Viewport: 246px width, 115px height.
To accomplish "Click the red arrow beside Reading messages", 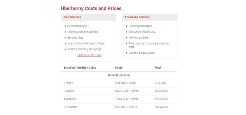I will click(x=127, y=26).
